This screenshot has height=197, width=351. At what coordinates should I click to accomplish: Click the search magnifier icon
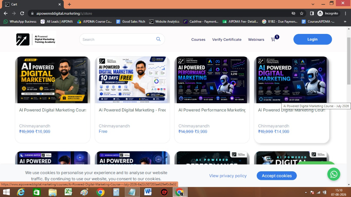pyautogui.click(x=158, y=39)
